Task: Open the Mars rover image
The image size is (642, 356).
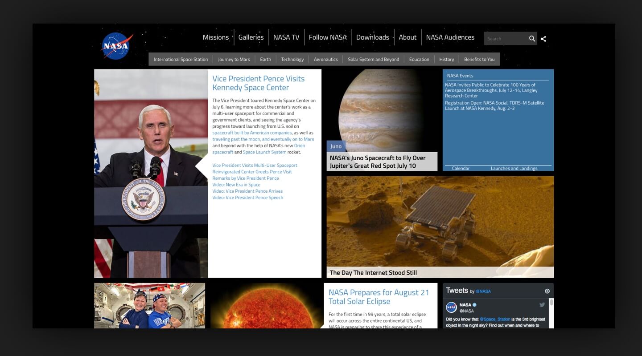Action: (x=440, y=222)
